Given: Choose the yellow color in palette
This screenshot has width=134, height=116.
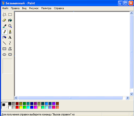Looking at the screenshot, I should point(21,107).
